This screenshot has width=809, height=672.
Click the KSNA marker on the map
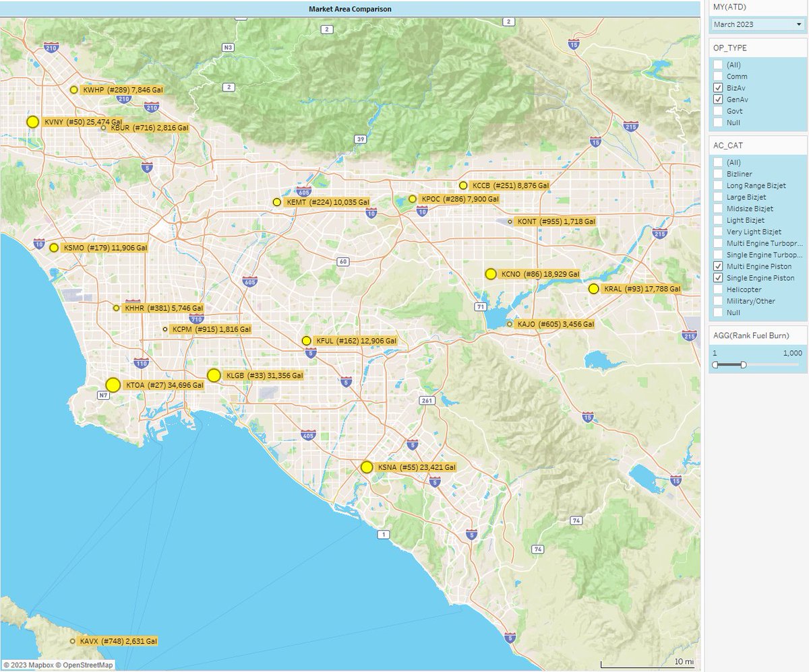(368, 466)
